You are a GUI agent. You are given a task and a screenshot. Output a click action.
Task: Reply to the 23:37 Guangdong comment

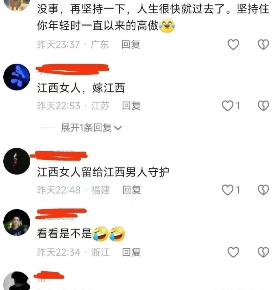pos(131,44)
